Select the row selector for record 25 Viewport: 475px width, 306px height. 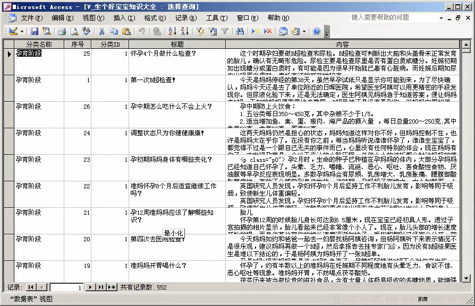click(x=9, y=62)
